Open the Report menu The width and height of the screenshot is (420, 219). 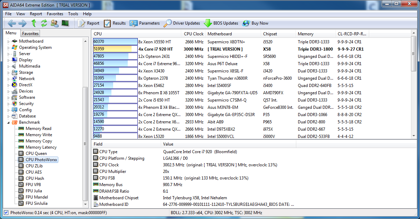[x=36, y=14]
